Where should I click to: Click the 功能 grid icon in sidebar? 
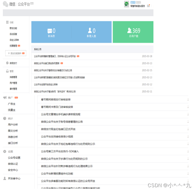(x=7, y=22)
